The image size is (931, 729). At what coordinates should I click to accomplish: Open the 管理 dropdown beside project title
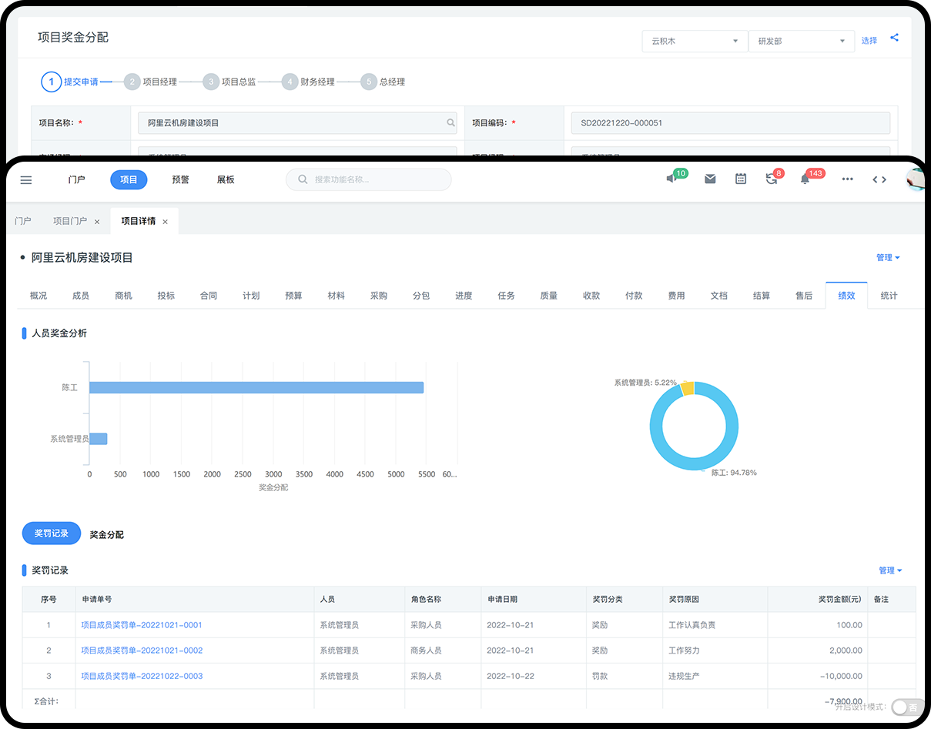887,258
